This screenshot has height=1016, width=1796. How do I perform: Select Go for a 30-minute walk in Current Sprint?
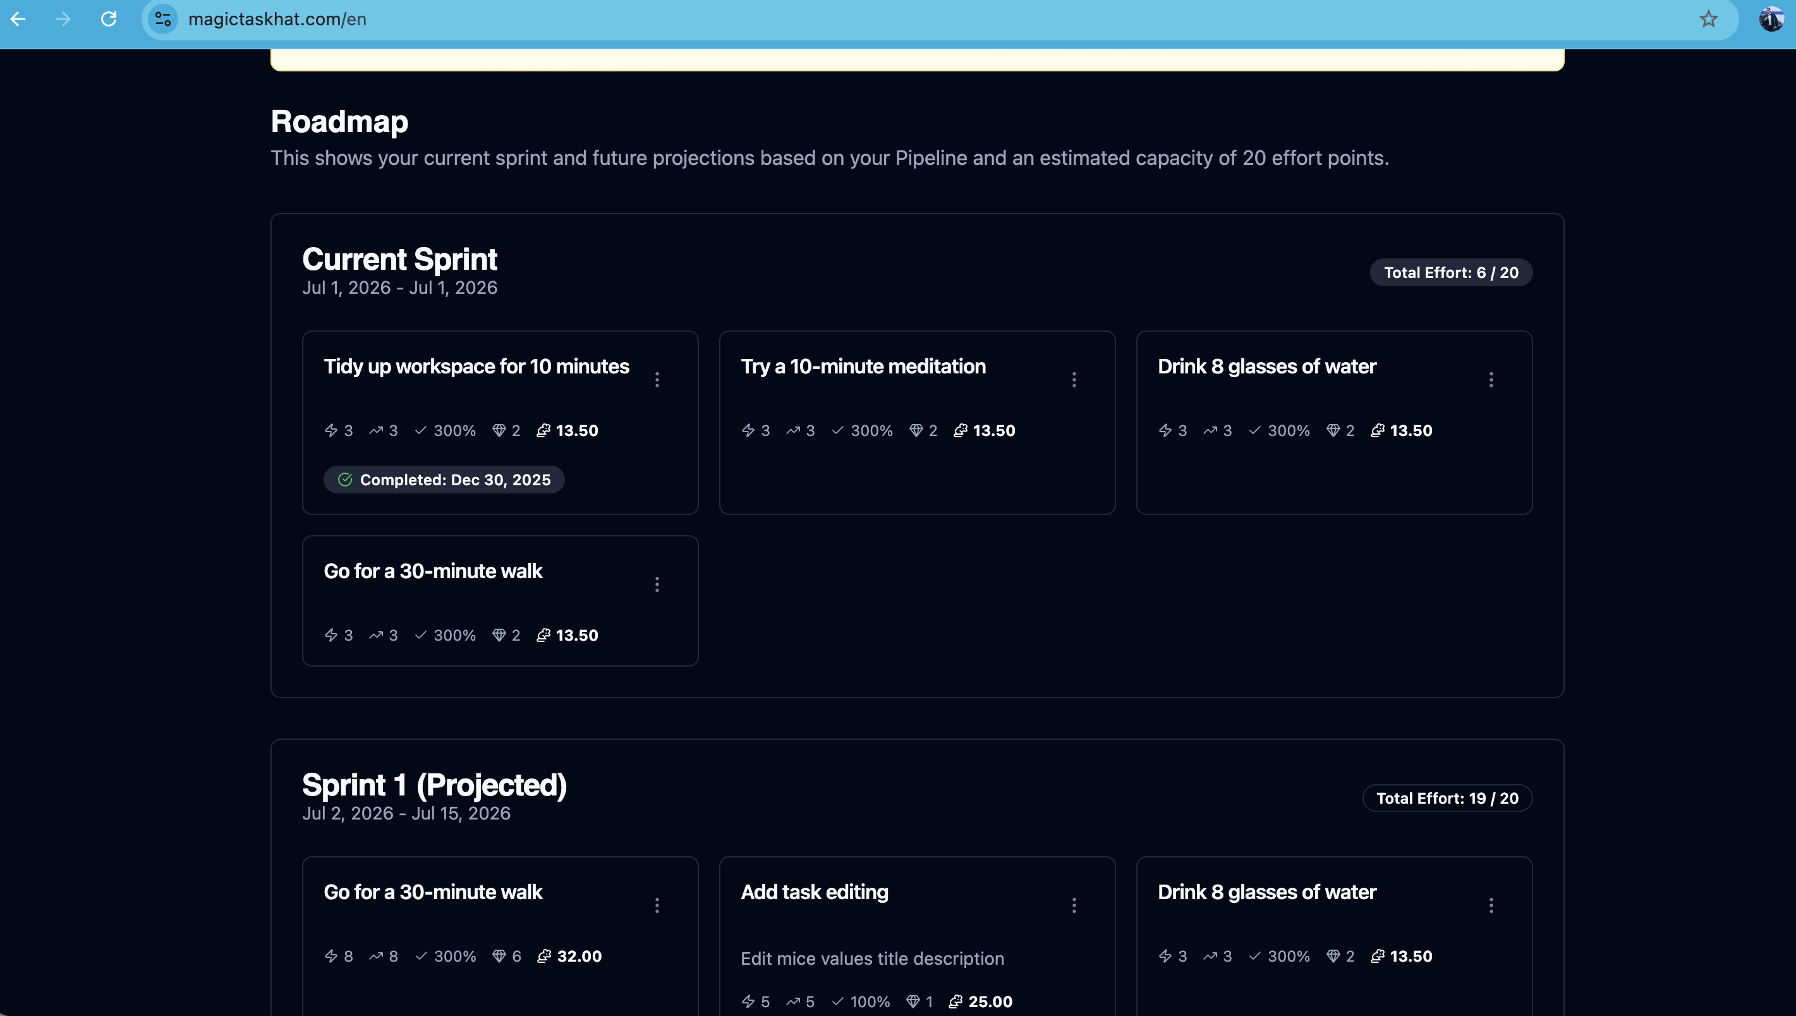(x=433, y=571)
